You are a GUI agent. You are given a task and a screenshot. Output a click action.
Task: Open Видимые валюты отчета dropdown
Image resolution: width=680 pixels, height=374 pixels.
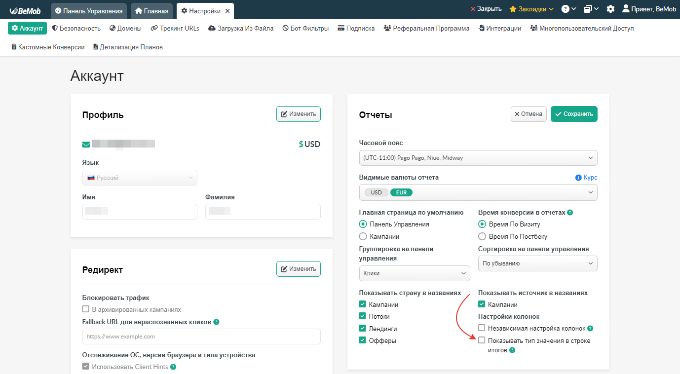(478, 192)
